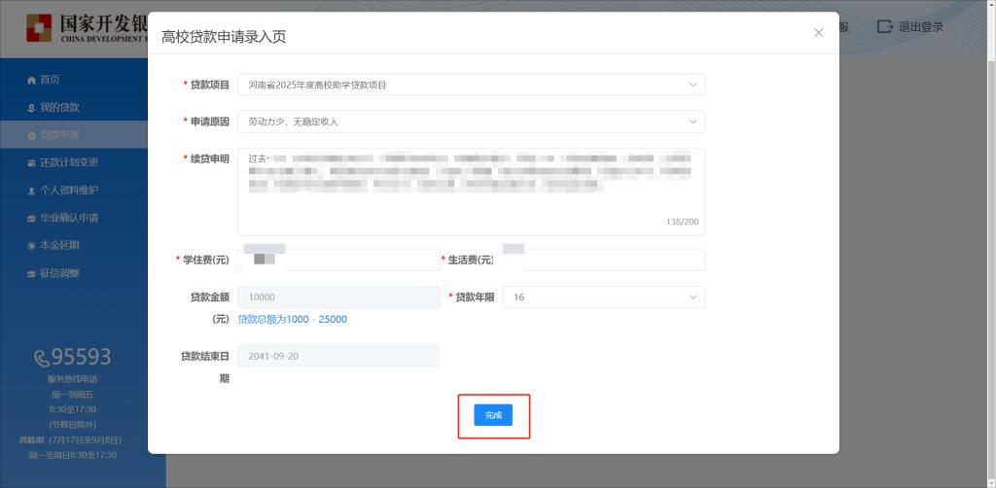Viewport: 996px width, 488px height.
Task: Click the 退出登录 logout icon
Action: tap(884, 27)
